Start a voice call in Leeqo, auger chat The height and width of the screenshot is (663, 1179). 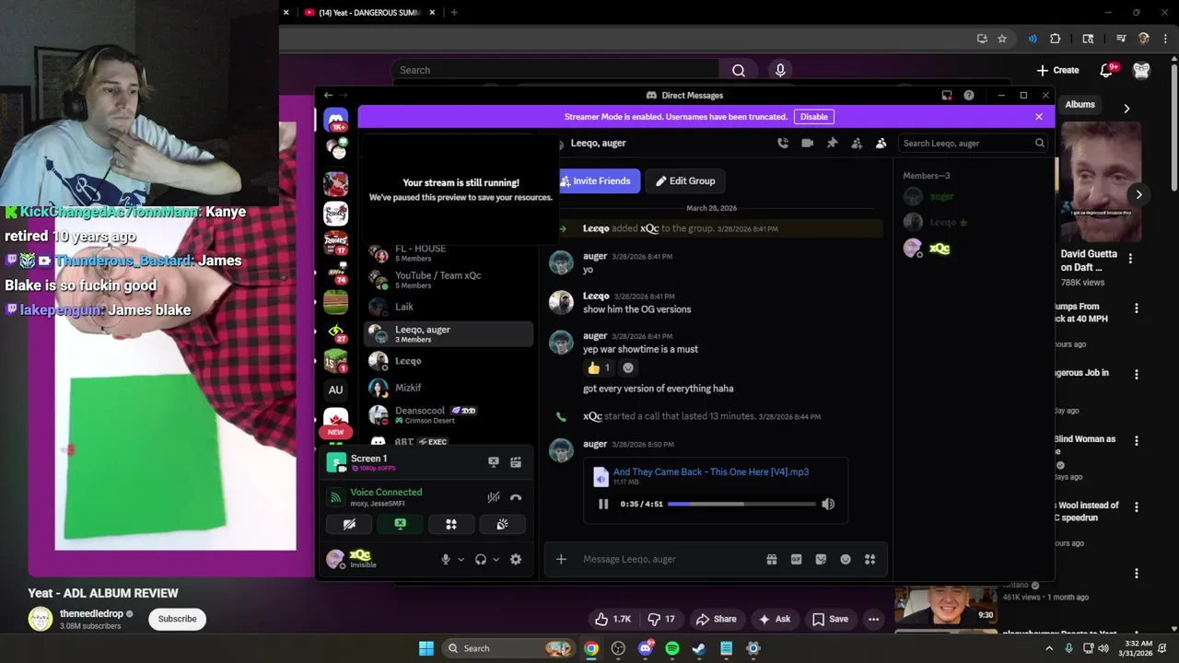(x=783, y=143)
